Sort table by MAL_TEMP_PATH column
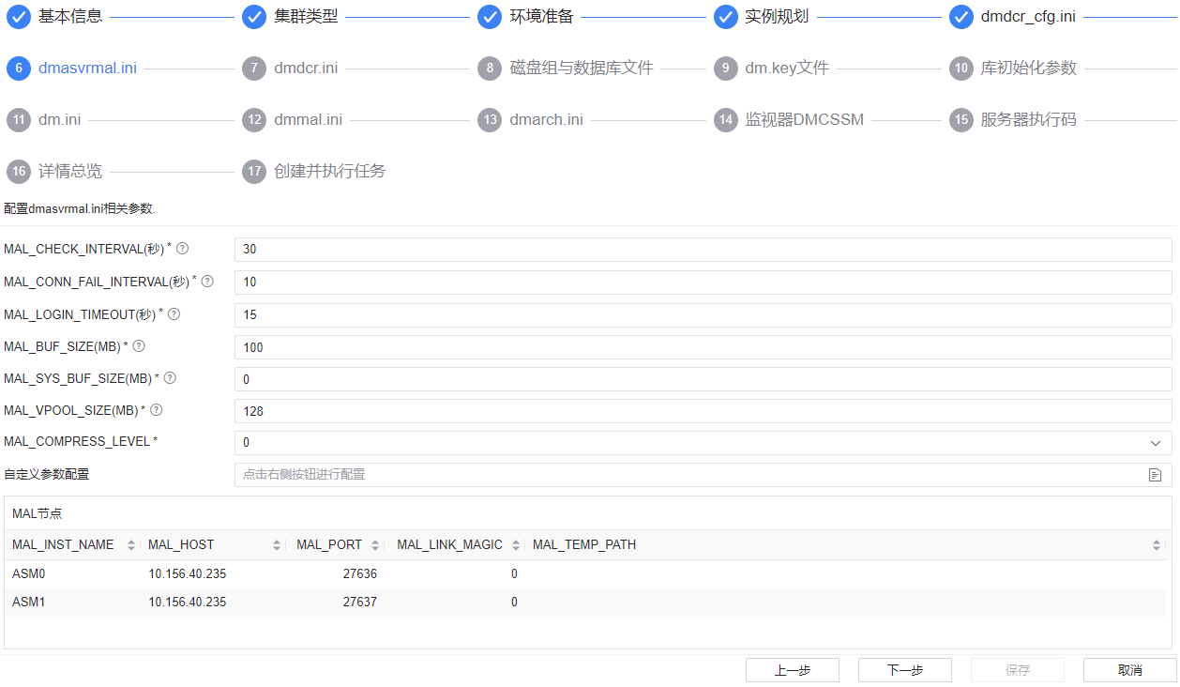Viewport: 1180px width, 687px height. [x=1157, y=545]
